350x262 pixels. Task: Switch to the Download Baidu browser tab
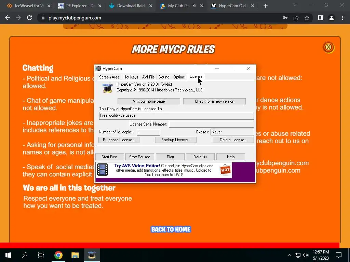[x=130, y=6]
